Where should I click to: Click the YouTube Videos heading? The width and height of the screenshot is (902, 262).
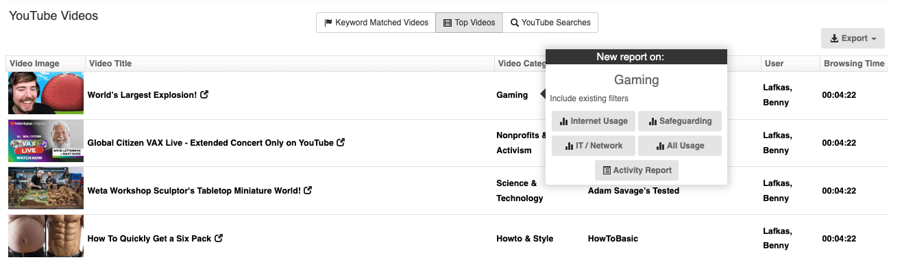[53, 16]
